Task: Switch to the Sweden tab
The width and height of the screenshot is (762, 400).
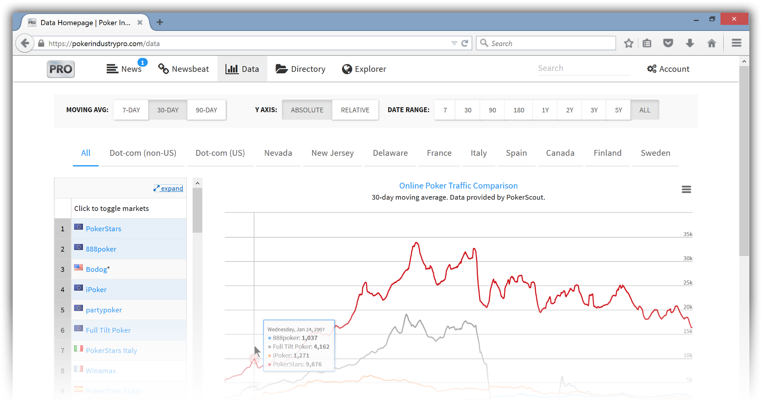Action: click(655, 153)
